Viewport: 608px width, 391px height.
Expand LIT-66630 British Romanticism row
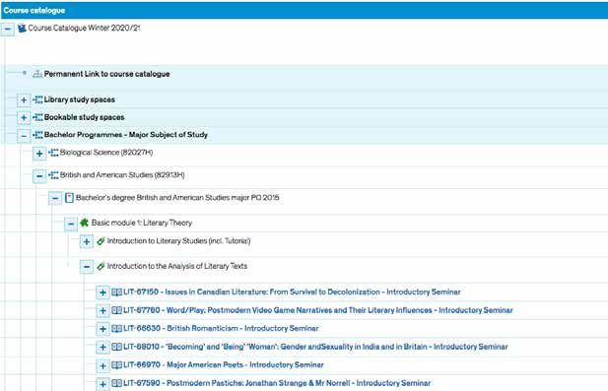coord(102,329)
